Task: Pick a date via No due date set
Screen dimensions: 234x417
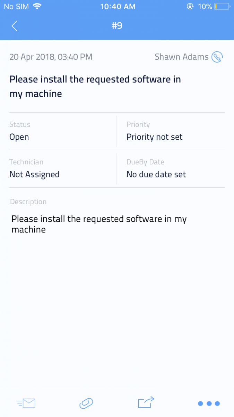Action: pyautogui.click(x=156, y=174)
